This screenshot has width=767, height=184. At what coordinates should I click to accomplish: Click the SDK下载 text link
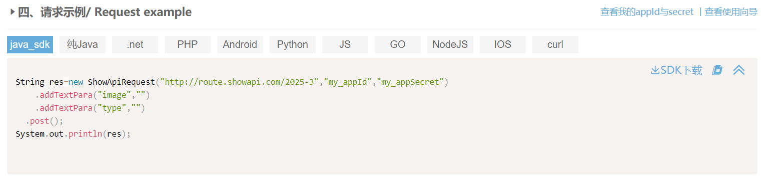(x=681, y=70)
